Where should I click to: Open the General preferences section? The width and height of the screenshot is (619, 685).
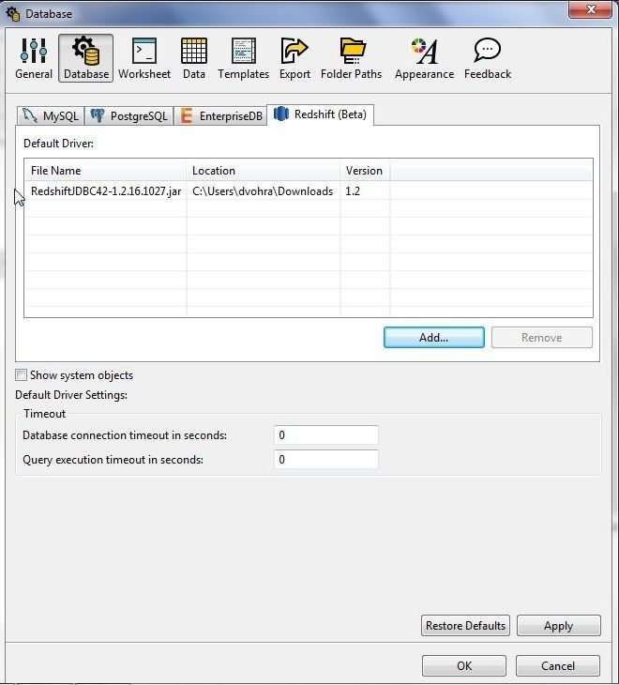(34, 58)
